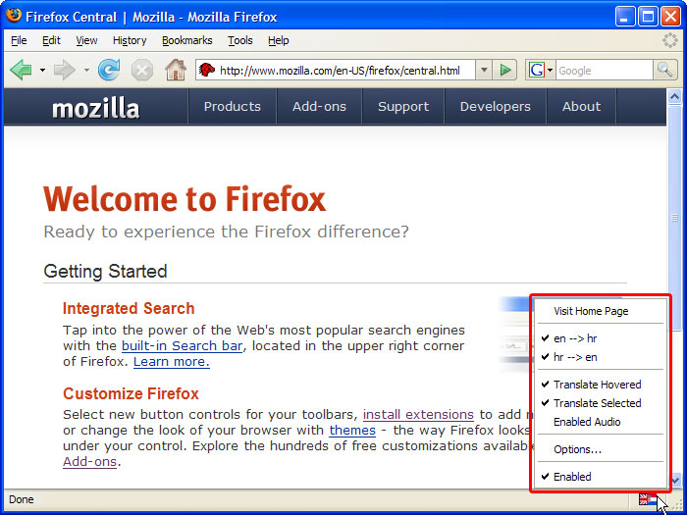The image size is (687, 515).
Task: Open the File menu
Action: click(x=19, y=40)
